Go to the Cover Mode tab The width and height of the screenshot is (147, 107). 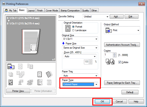(52, 10)
